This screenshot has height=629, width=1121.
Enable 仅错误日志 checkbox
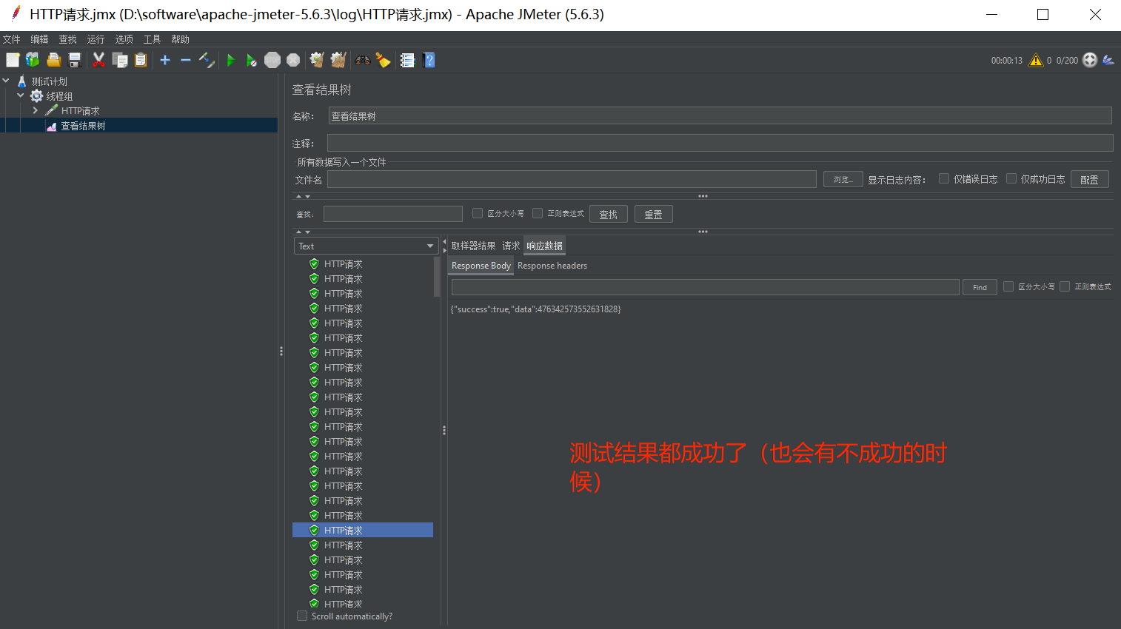tap(944, 178)
